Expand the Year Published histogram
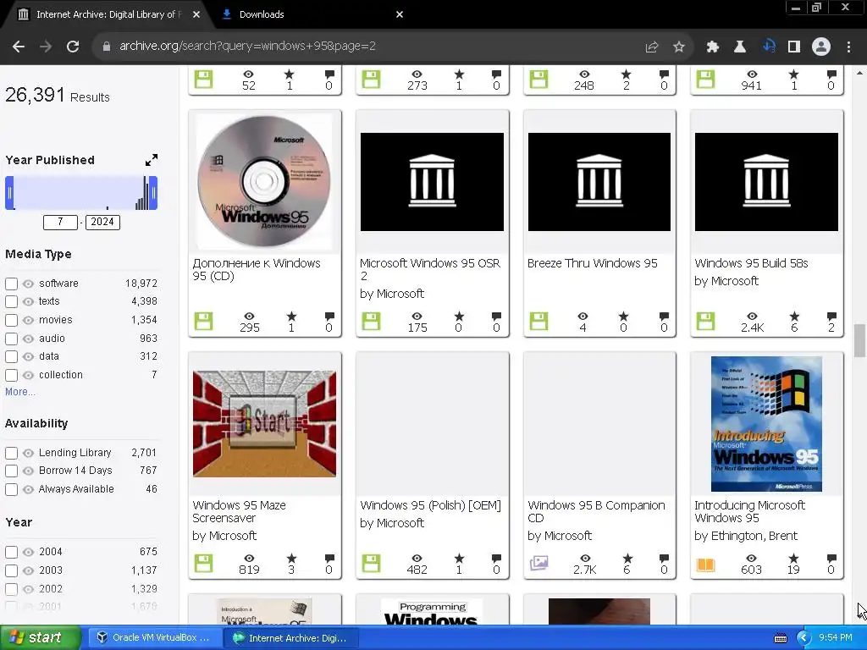 click(151, 160)
